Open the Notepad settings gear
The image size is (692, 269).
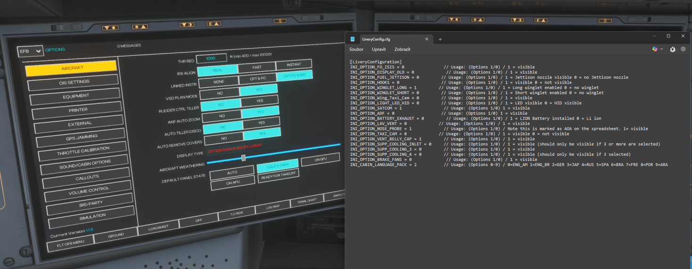point(683,49)
